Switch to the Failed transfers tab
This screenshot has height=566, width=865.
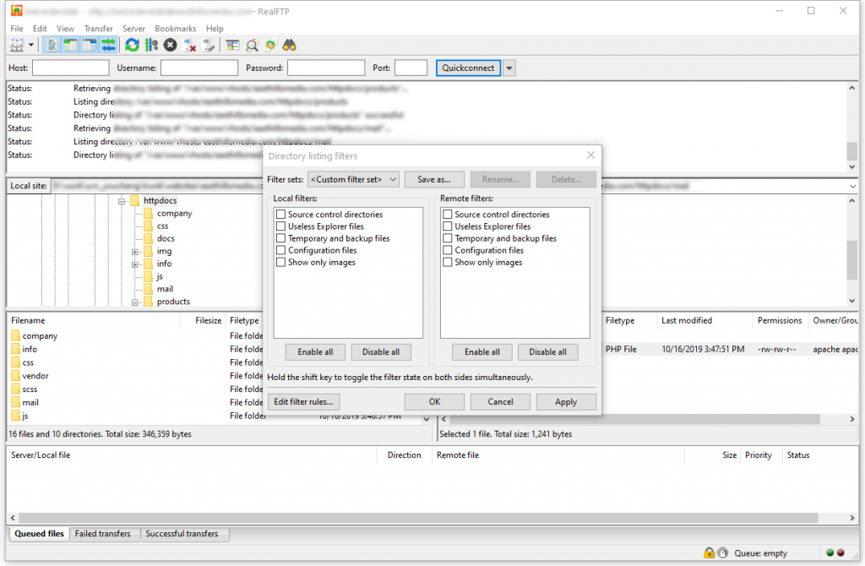pyautogui.click(x=102, y=533)
